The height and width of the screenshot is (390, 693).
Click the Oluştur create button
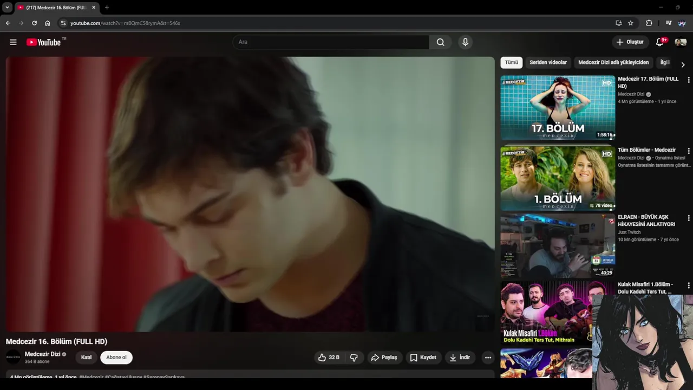click(630, 42)
